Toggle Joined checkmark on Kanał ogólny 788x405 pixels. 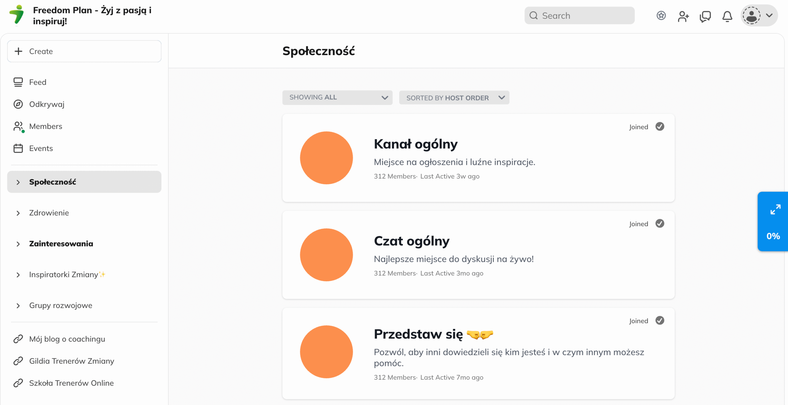point(660,126)
